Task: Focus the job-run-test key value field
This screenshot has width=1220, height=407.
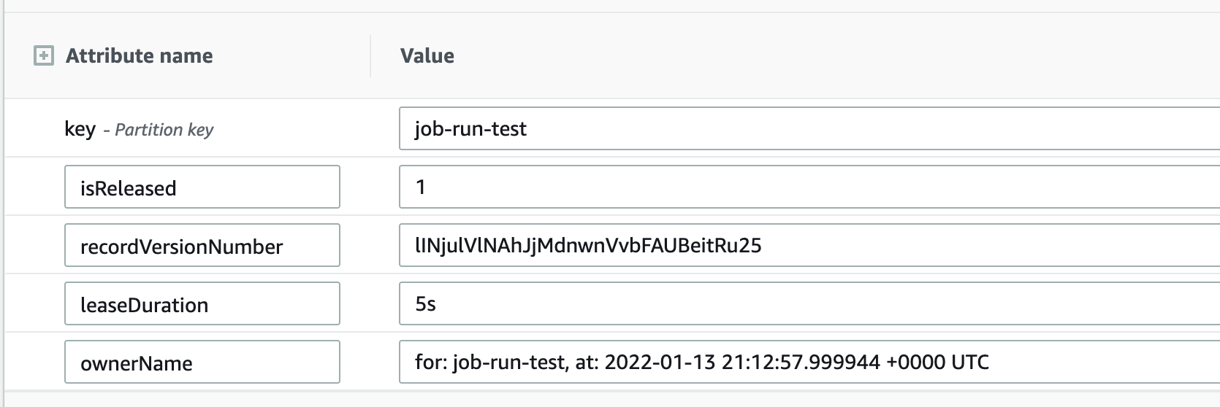Action: pos(809,128)
